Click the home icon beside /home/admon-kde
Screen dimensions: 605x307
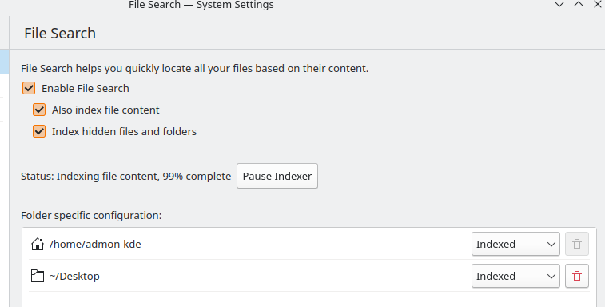click(38, 244)
